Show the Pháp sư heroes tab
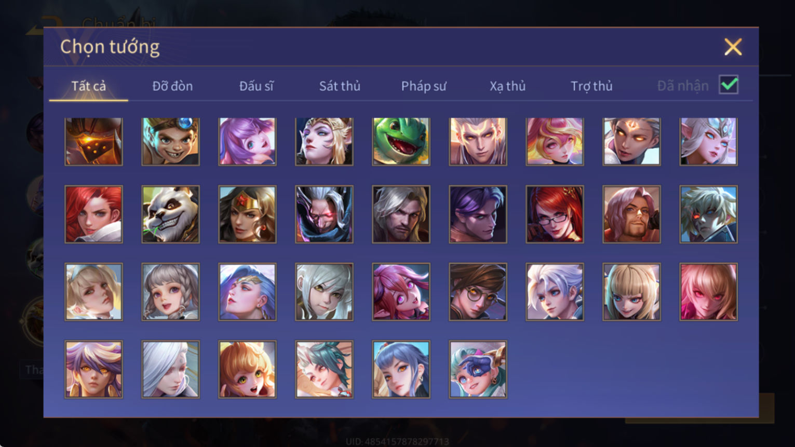The width and height of the screenshot is (795, 447). (x=424, y=86)
